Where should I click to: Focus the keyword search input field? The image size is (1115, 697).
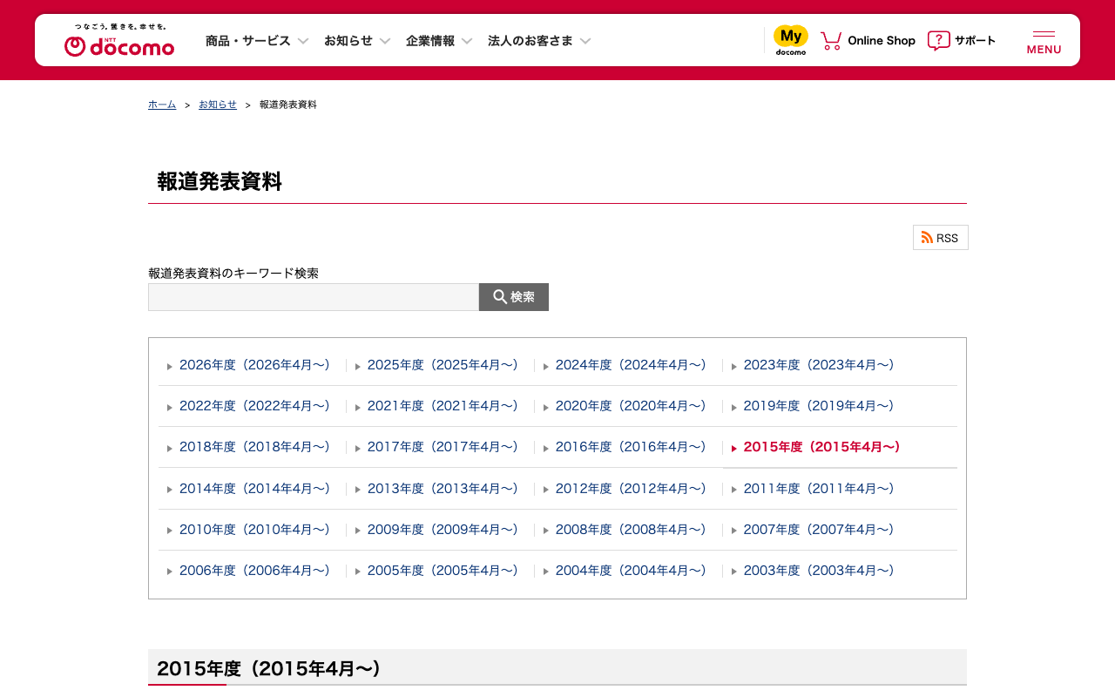(314, 297)
